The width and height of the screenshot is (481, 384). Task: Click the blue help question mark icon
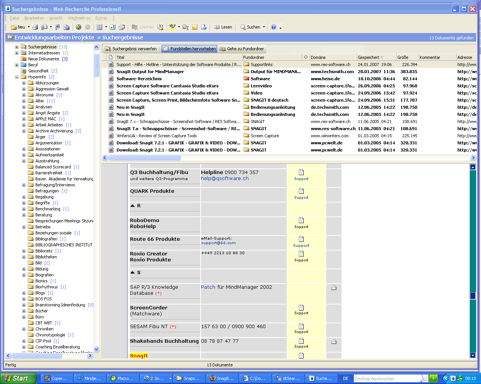274,27
